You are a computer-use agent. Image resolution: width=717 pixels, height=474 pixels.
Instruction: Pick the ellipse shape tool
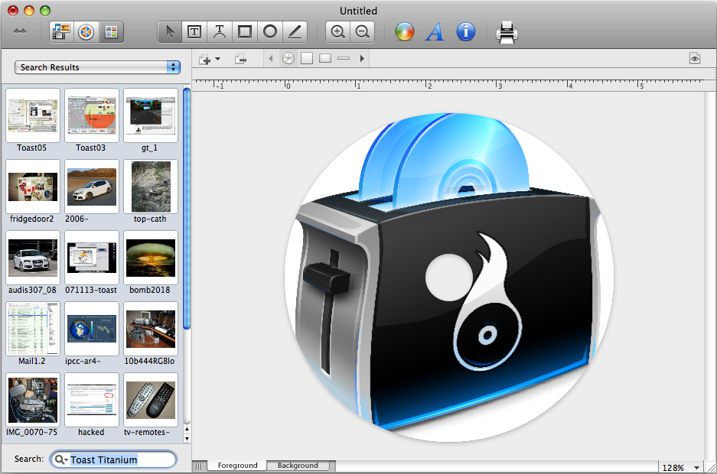(270, 32)
